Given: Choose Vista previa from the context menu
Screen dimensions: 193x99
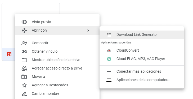Looking at the screenshot, I should point(57,22).
